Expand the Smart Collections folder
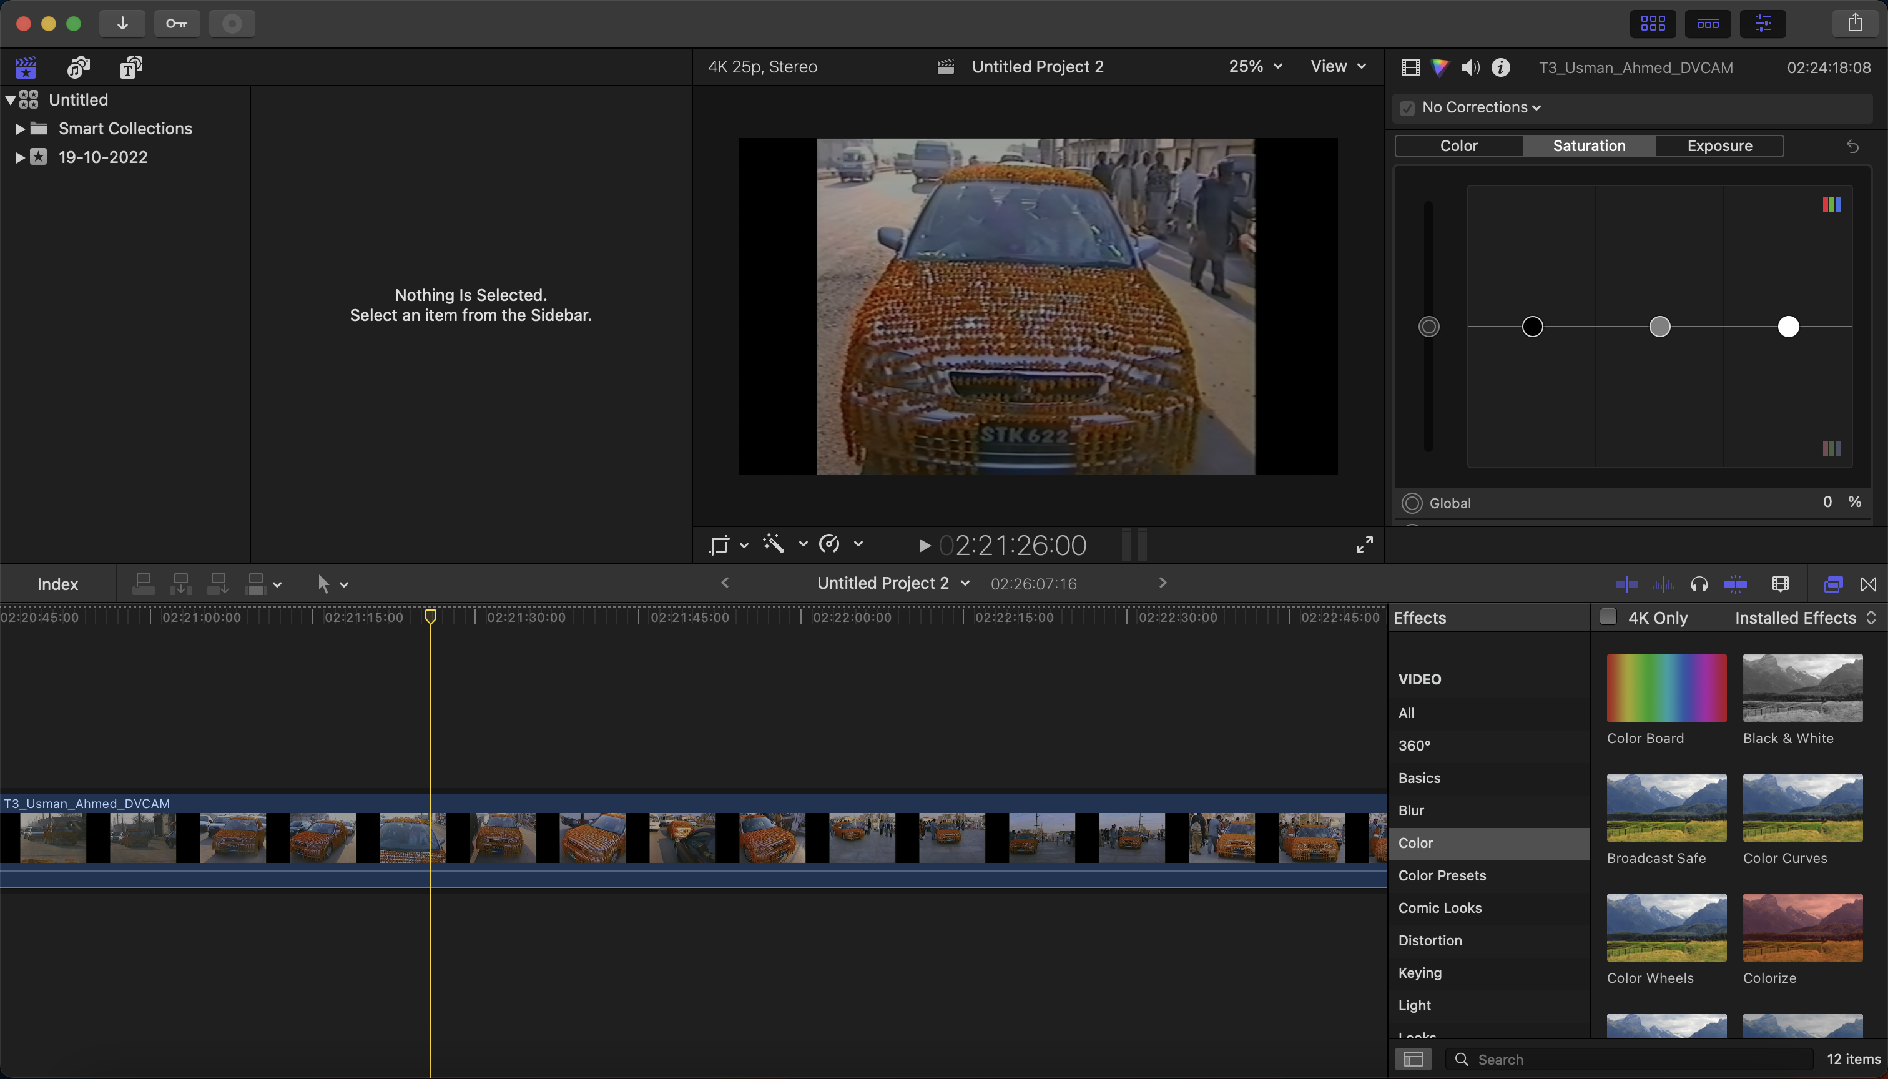 pyautogui.click(x=20, y=129)
